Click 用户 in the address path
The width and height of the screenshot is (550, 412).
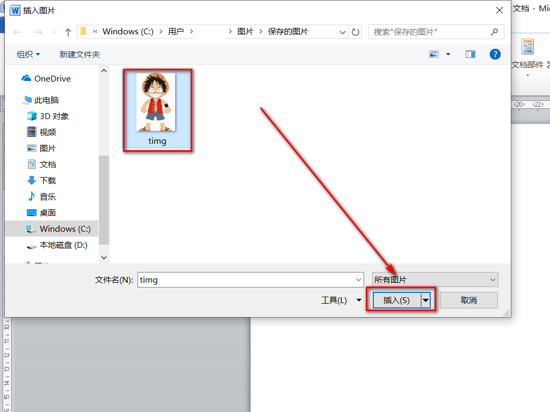click(176, 32)
